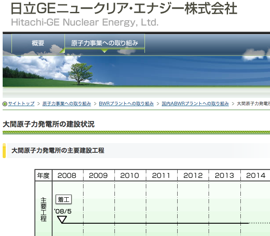
Task: Click the 2012 year column header
Action: (x=193, y=175)
